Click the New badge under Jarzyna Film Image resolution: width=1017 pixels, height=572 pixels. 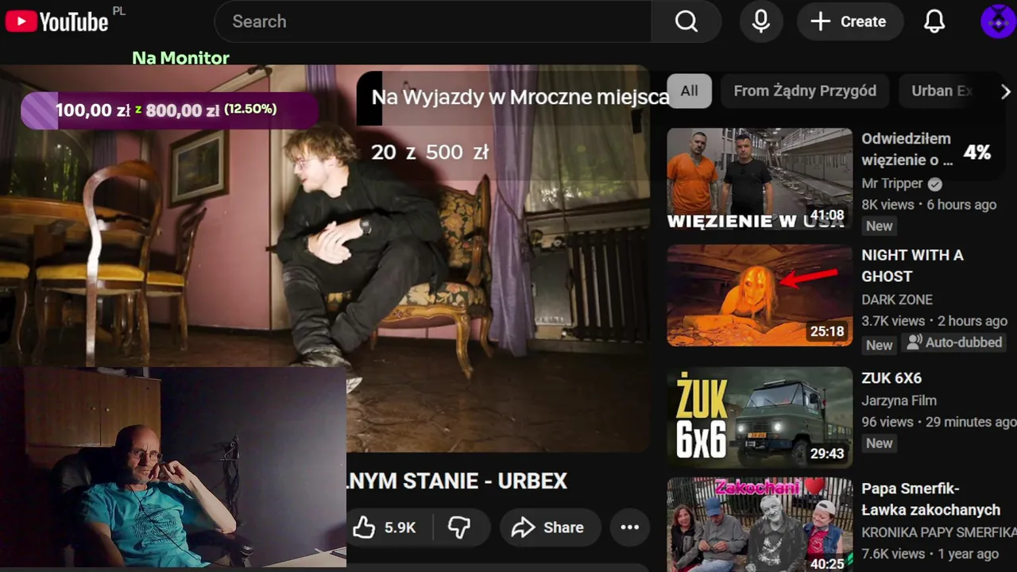(879, 443)
